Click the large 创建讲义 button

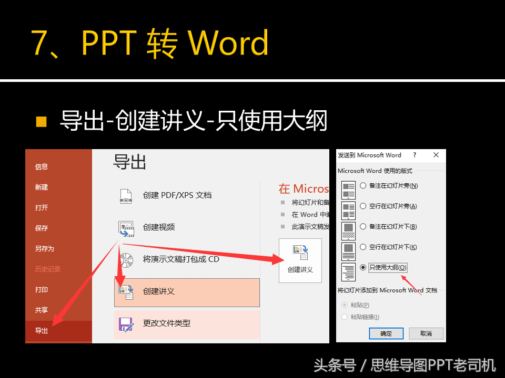300,261
